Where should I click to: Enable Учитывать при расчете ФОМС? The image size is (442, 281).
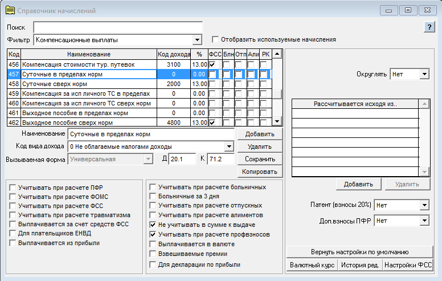click(x=13, y=197)
